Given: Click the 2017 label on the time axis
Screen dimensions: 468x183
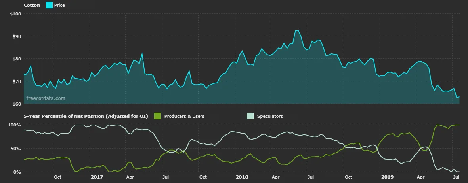Looking at the screenshot, I should (97, 177).
